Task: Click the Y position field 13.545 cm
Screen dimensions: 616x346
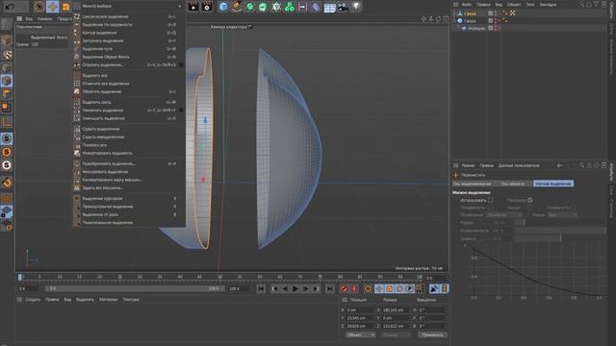Action: tap(359, 318)
